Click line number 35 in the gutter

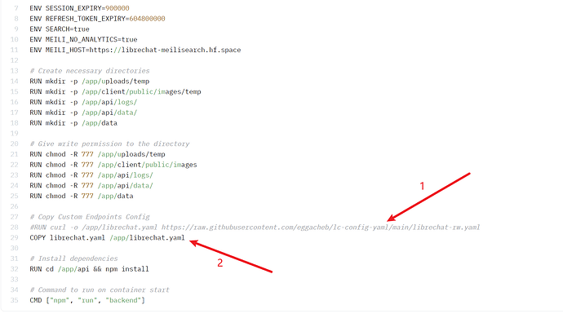point(13,300)
